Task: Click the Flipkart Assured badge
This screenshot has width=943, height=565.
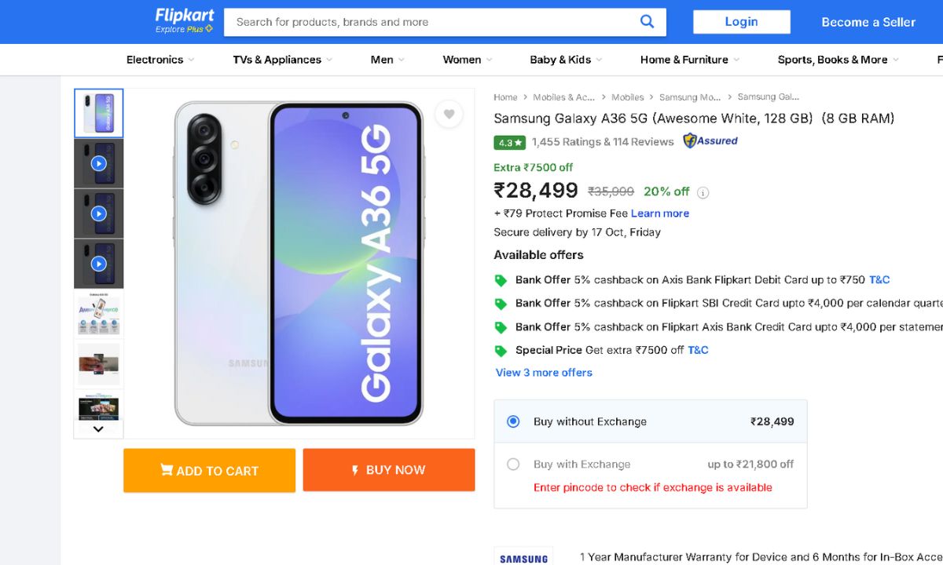Action: coord(710,141)
